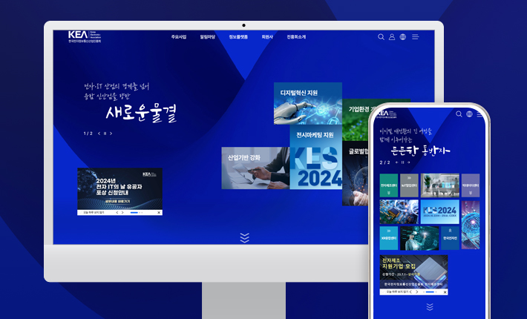Click KEA logo on desktop site
527x319 pixels.
coord(85,36)
